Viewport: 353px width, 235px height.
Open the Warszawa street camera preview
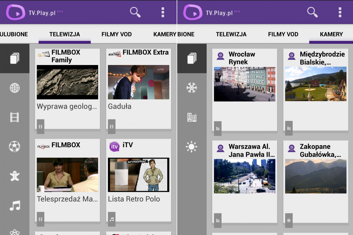click(244, 176)
